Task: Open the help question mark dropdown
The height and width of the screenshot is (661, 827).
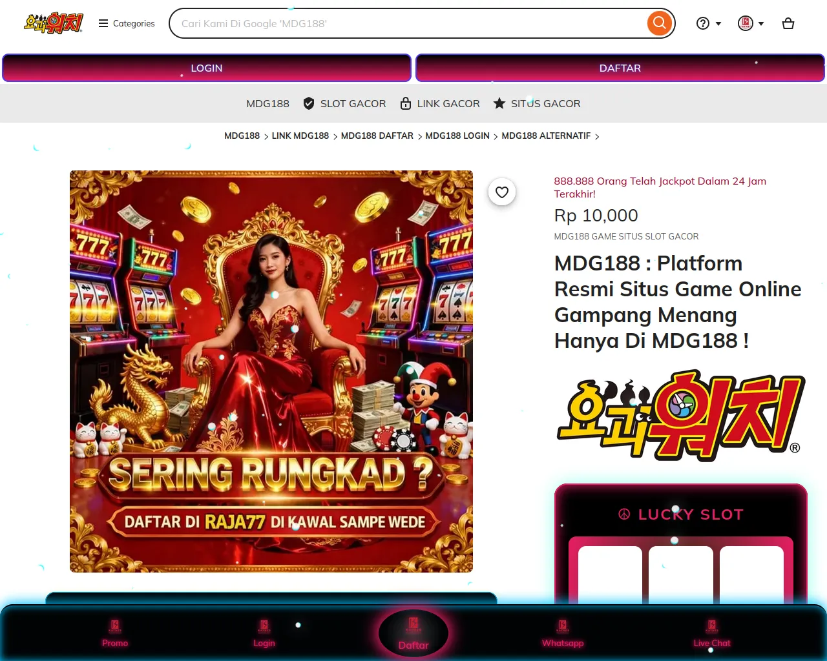Action: click(x=709, y=23)
